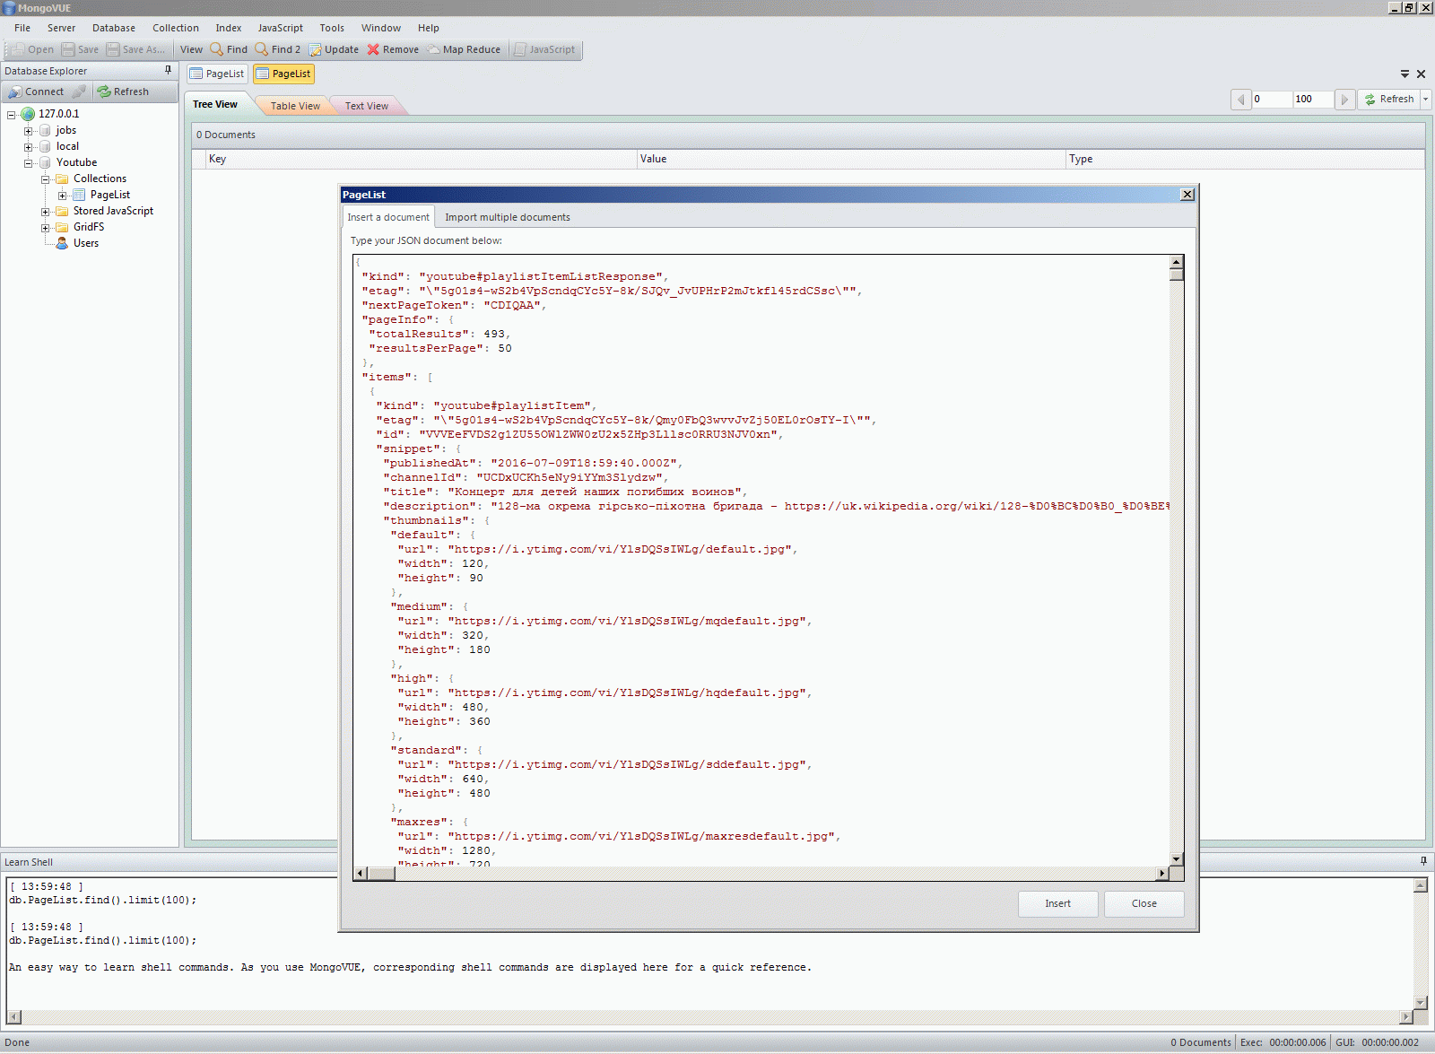Click the Map Reduce icon
The width and height of the screenshot is (1435, 1054).
point(433,49)
